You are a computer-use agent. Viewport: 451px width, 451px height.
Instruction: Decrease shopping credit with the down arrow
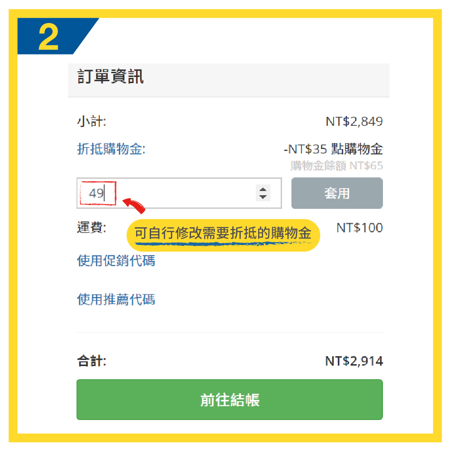[263, 197]
